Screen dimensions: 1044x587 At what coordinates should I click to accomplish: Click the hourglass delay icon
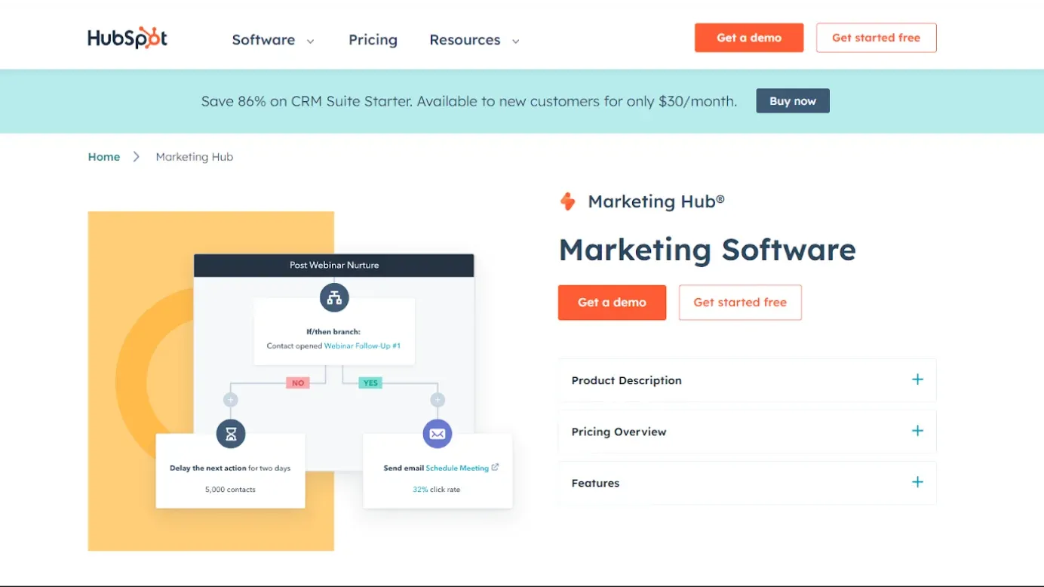231,434
